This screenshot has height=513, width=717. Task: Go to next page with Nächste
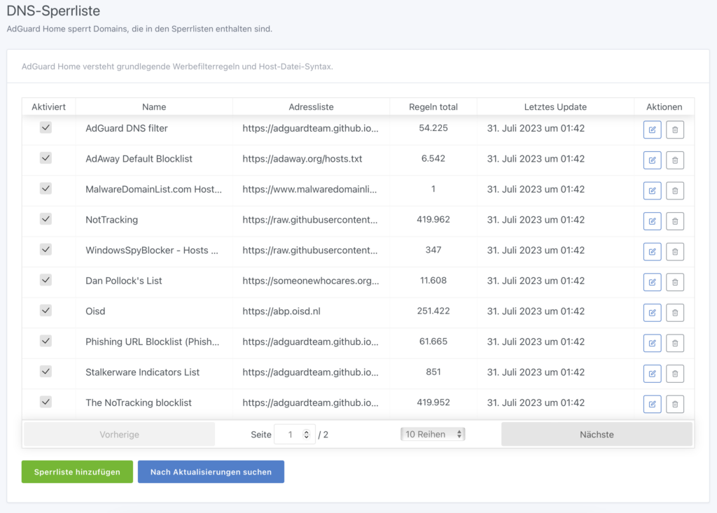(x=597, y=435)
